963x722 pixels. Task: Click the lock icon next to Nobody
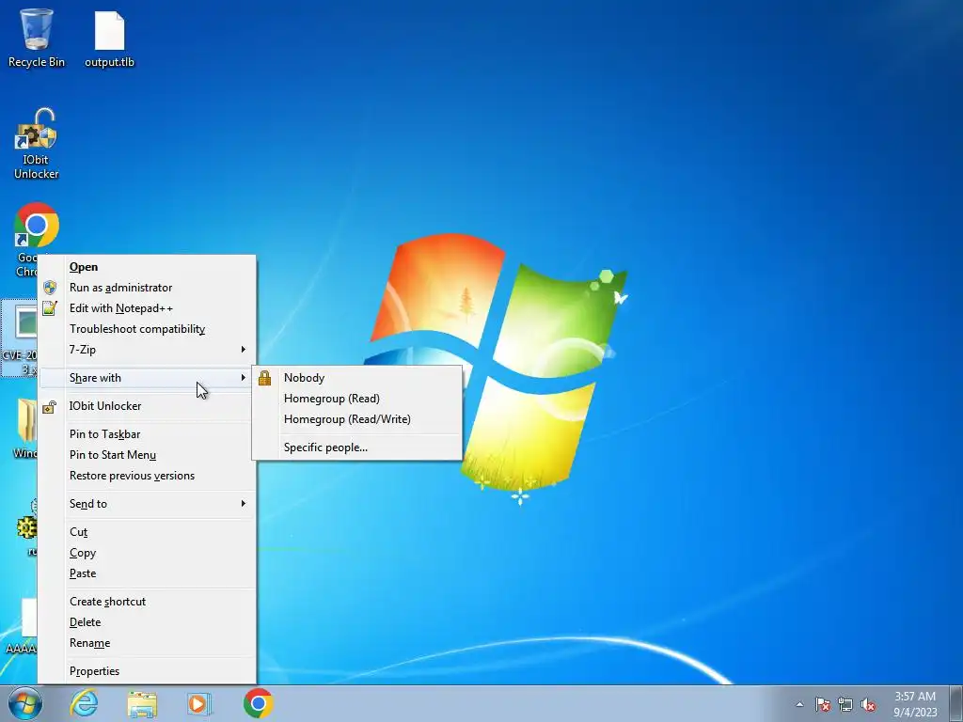(x=264, y=378)
